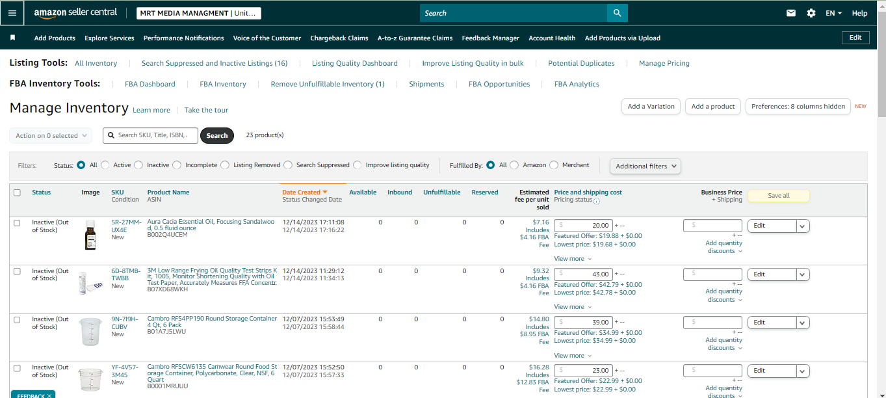Screen dimensions: 886x398
Task: Filter Fulfilled By Merchant
Action: [x=554, y=165]
